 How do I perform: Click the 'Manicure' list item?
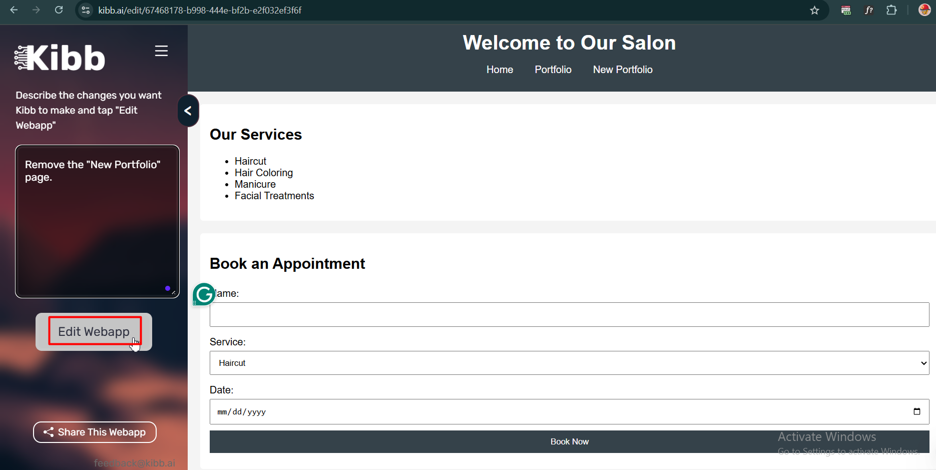pyautogui.click(x=255, y=184)
